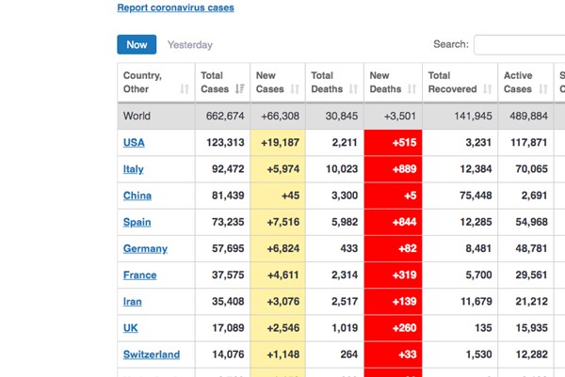Viewport: 565px width, 377px height.
Task: Open the USA country link
Action: (x=134, y=143)
